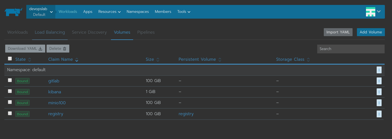The image size is (392, 139).
Task: Open the registry claim name link
Action: pyautogui.click(x=56, y=114)
